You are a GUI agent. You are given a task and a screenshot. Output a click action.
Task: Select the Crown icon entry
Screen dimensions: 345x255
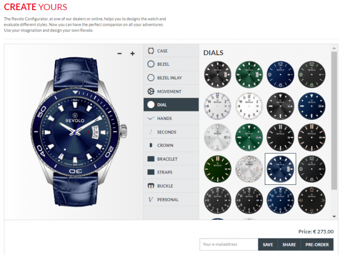click(151, 145)
